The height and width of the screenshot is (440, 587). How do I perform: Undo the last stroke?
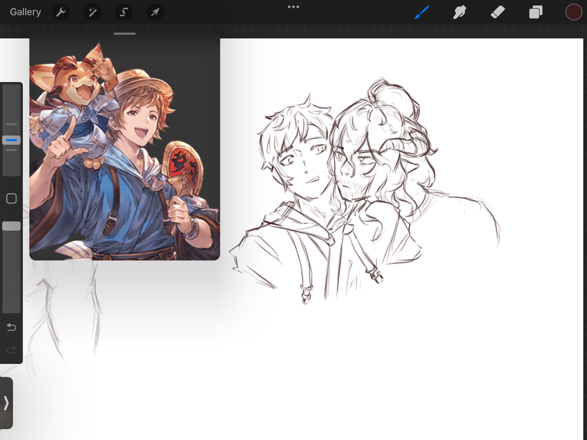tap(11, 327)
